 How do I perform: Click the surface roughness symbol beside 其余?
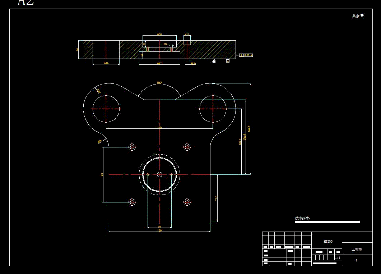point(362,15)
